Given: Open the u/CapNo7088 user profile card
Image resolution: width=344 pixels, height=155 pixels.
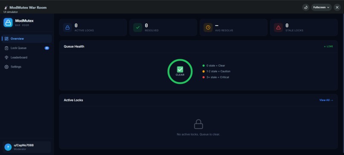Looking at the screenshot, I should [27, 147].
